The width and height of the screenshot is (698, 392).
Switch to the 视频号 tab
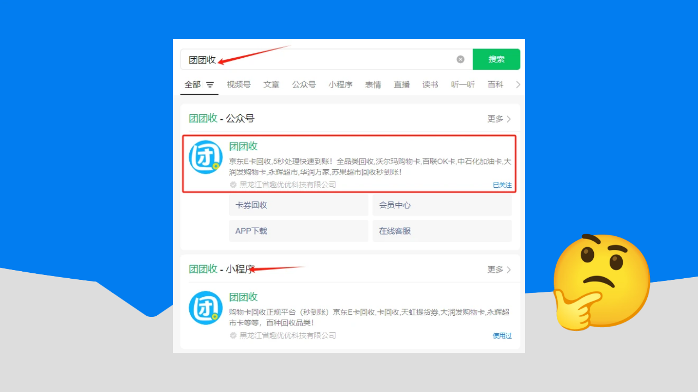click(x=239, y=85)
